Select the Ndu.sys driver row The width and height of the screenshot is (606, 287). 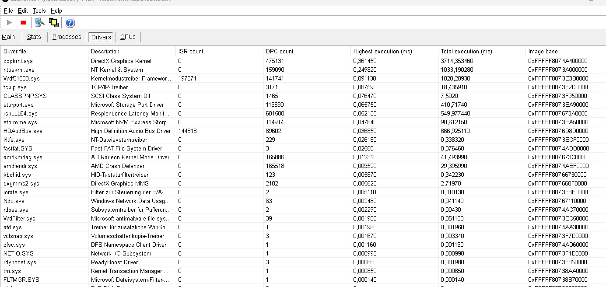303,201
